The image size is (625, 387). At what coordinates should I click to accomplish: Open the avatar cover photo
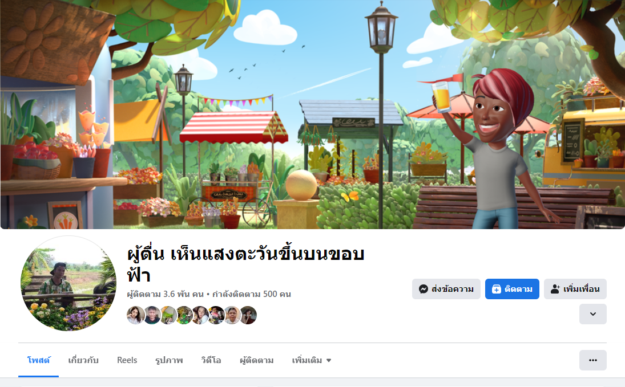(313, 114)
